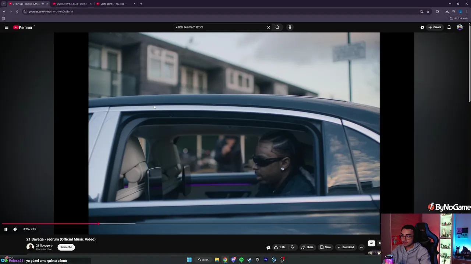The width and height of the screenshot is (471, 264).
Task: Open Steam from taskbar
Action: (249, 260)
